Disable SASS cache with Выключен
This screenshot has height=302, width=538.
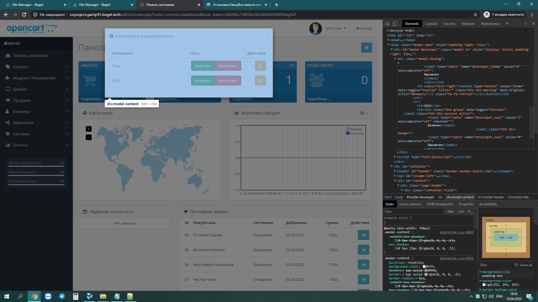tap(228, 81)
